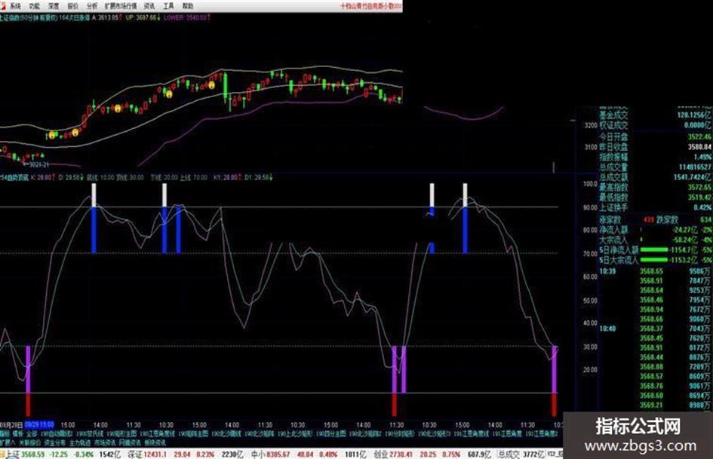The height and width of the screenshot is (459, 713).
Task: Open the 帮助 menu
Action: pos(187,6)
